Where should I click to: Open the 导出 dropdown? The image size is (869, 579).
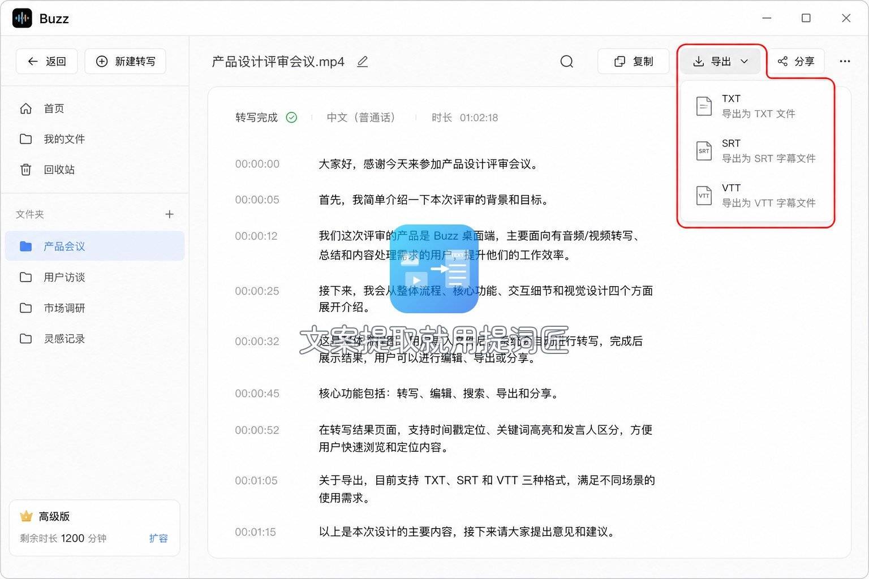pos(721,61)
